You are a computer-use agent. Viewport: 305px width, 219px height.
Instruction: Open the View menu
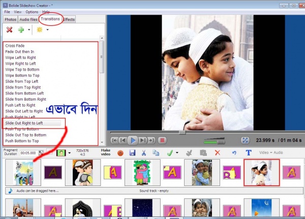(x=18, y=12)
